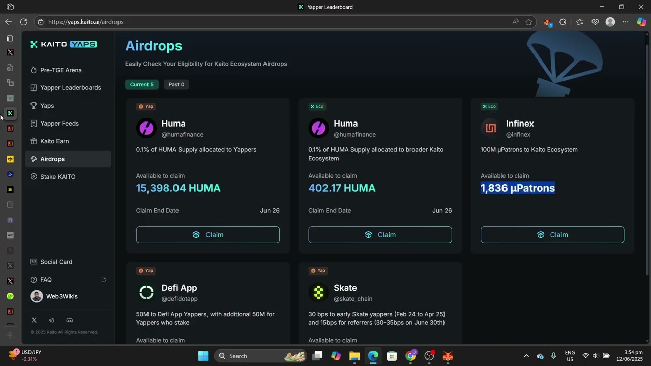
Task: Select Airdrops in the sidebar
Action: (68, 159)
